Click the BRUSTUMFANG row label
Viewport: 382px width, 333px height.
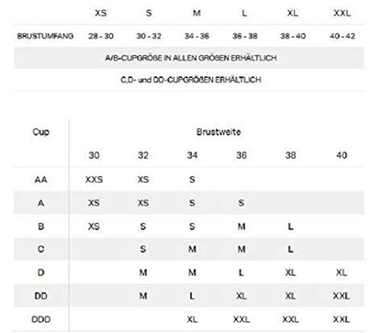tap(45, 36)
